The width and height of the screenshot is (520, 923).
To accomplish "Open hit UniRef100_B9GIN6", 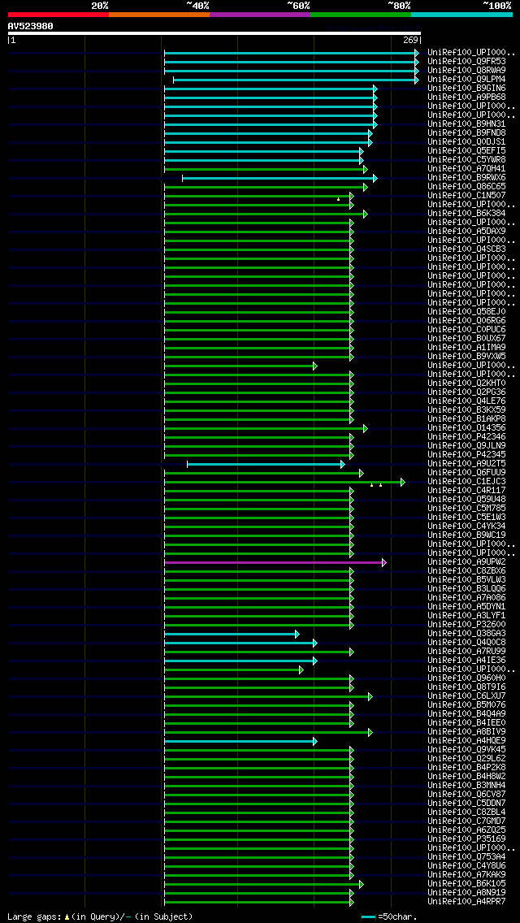I will tap(466, 89).
